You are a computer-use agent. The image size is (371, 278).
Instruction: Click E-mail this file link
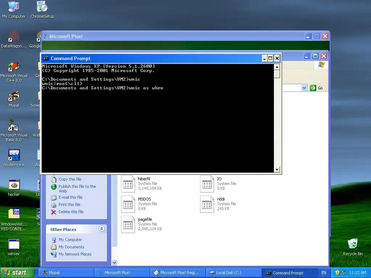click(x=71, y=197)
